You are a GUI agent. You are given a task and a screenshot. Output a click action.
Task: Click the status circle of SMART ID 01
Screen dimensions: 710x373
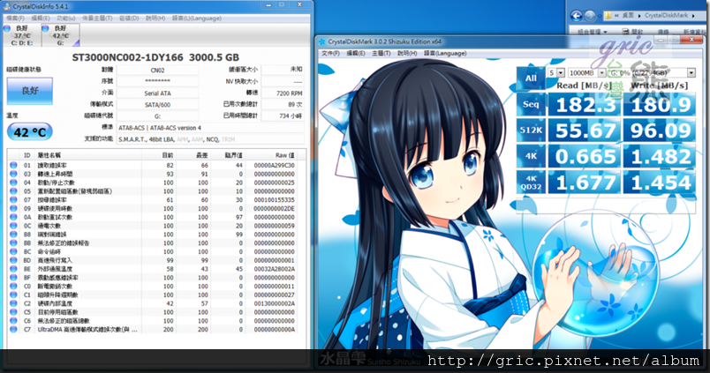pos(13,166)
